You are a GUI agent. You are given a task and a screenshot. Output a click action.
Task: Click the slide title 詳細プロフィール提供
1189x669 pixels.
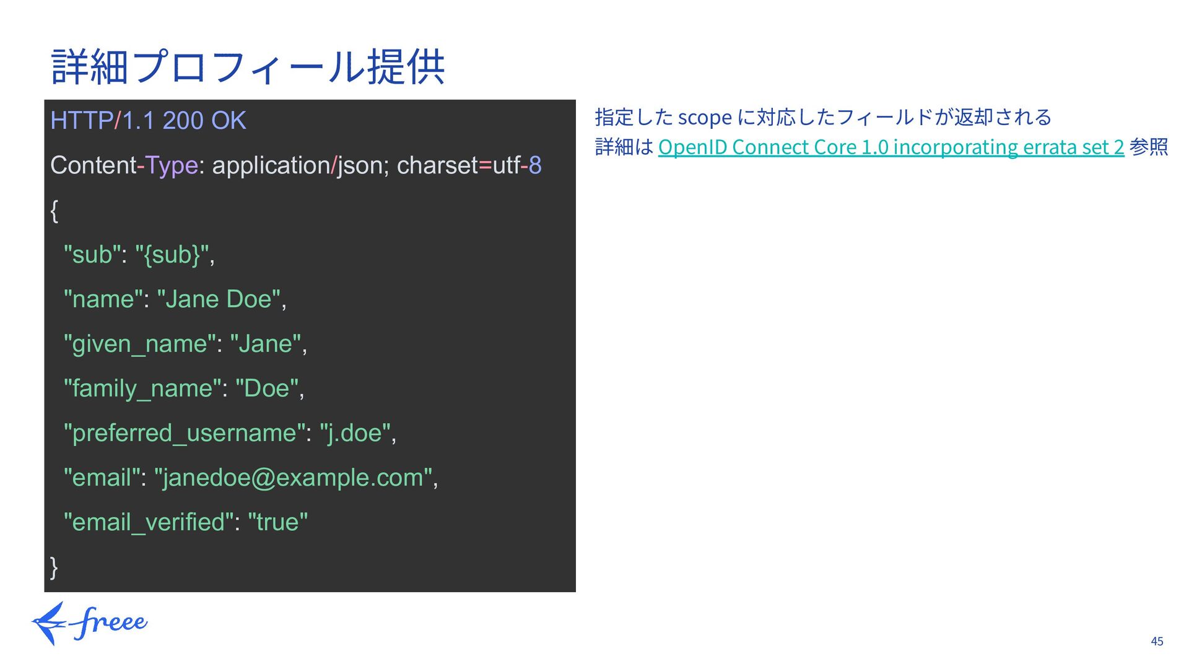tap(248, 67)
